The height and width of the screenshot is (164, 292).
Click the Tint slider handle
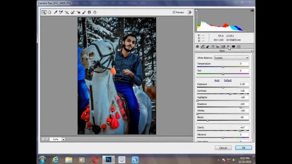tap(223, 74)
